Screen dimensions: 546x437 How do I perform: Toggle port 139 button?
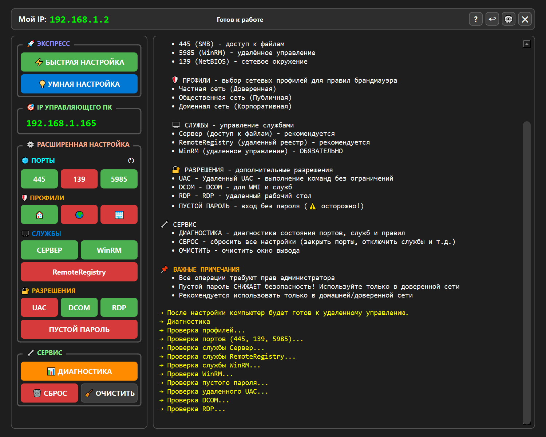[79, 179]
